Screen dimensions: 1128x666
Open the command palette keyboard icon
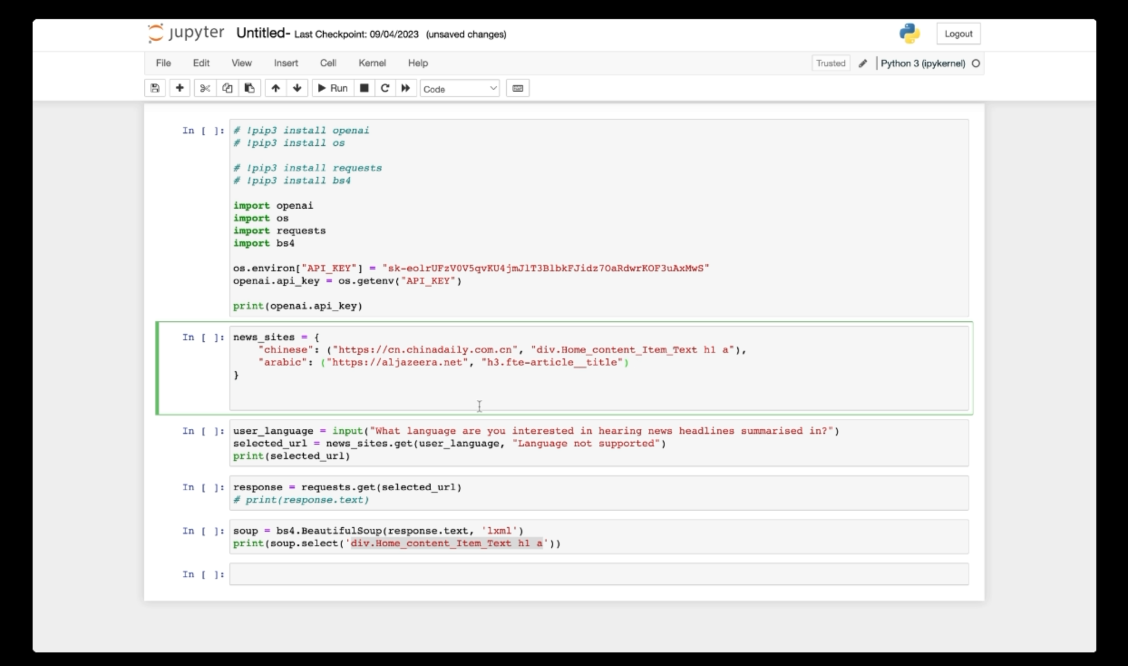point(517,88)
